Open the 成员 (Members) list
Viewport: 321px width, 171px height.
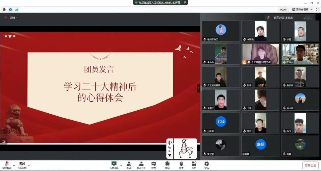pyautogui.click(x=141, y=164)
